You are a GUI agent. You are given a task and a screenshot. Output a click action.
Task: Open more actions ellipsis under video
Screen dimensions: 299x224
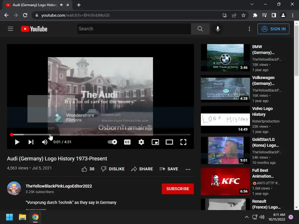[188, 169]
